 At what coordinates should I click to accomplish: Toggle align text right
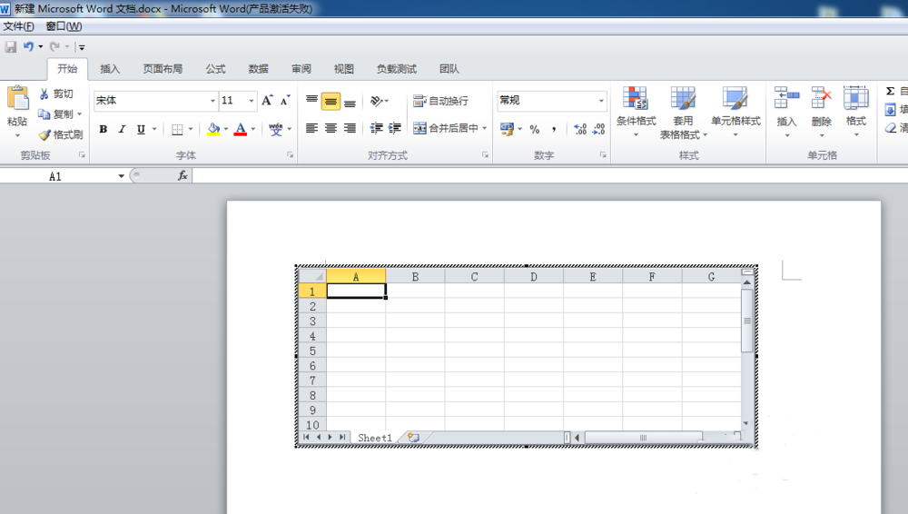pyautogui.click(x=350, y=128)
